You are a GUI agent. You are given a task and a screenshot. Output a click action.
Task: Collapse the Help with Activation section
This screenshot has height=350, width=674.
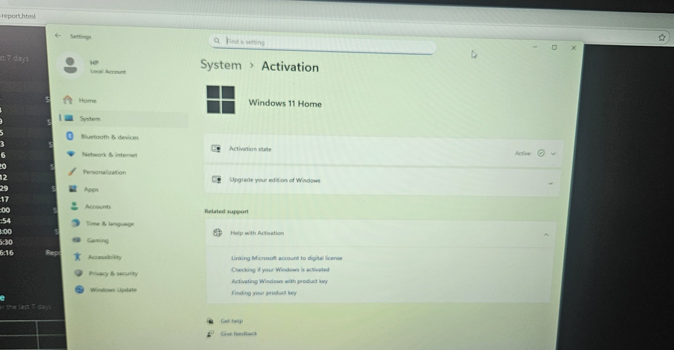coord(546,235)
